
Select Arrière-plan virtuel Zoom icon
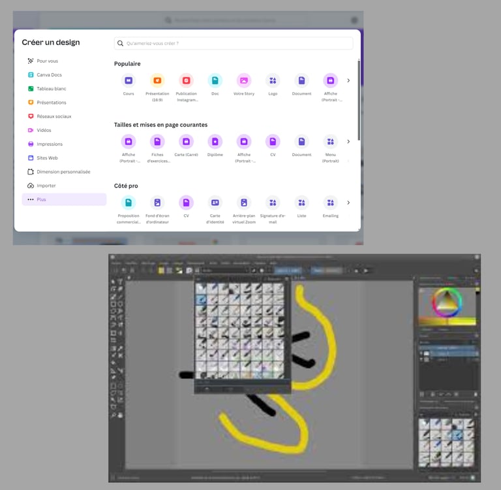(244, 203)
